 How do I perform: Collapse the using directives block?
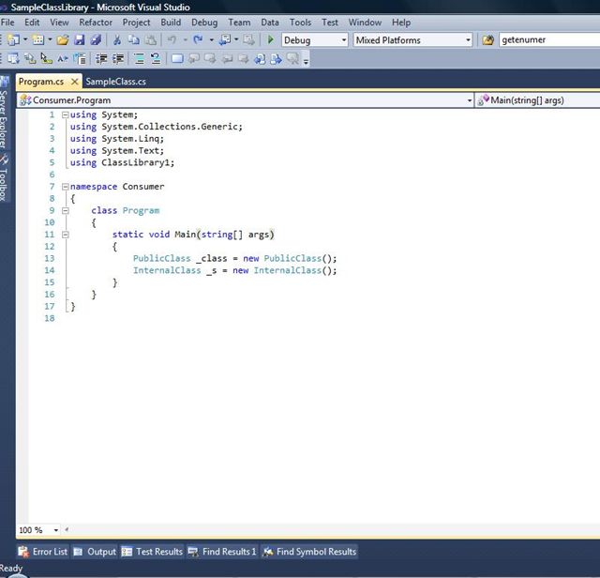(x=65, y=114)
